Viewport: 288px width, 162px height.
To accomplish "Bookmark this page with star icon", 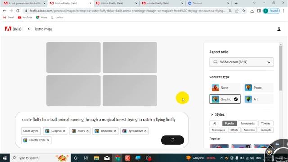I will [x=244, y=11].
